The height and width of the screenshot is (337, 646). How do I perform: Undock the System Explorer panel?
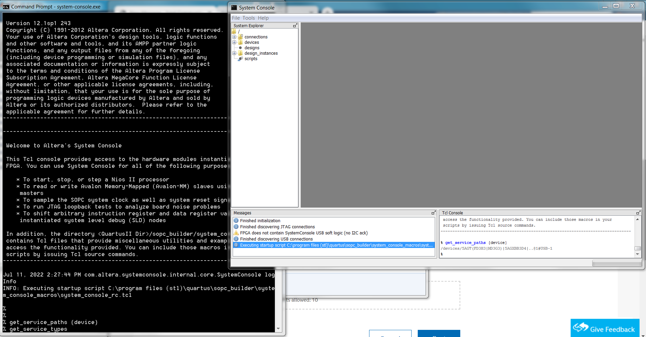pos(295,25)
